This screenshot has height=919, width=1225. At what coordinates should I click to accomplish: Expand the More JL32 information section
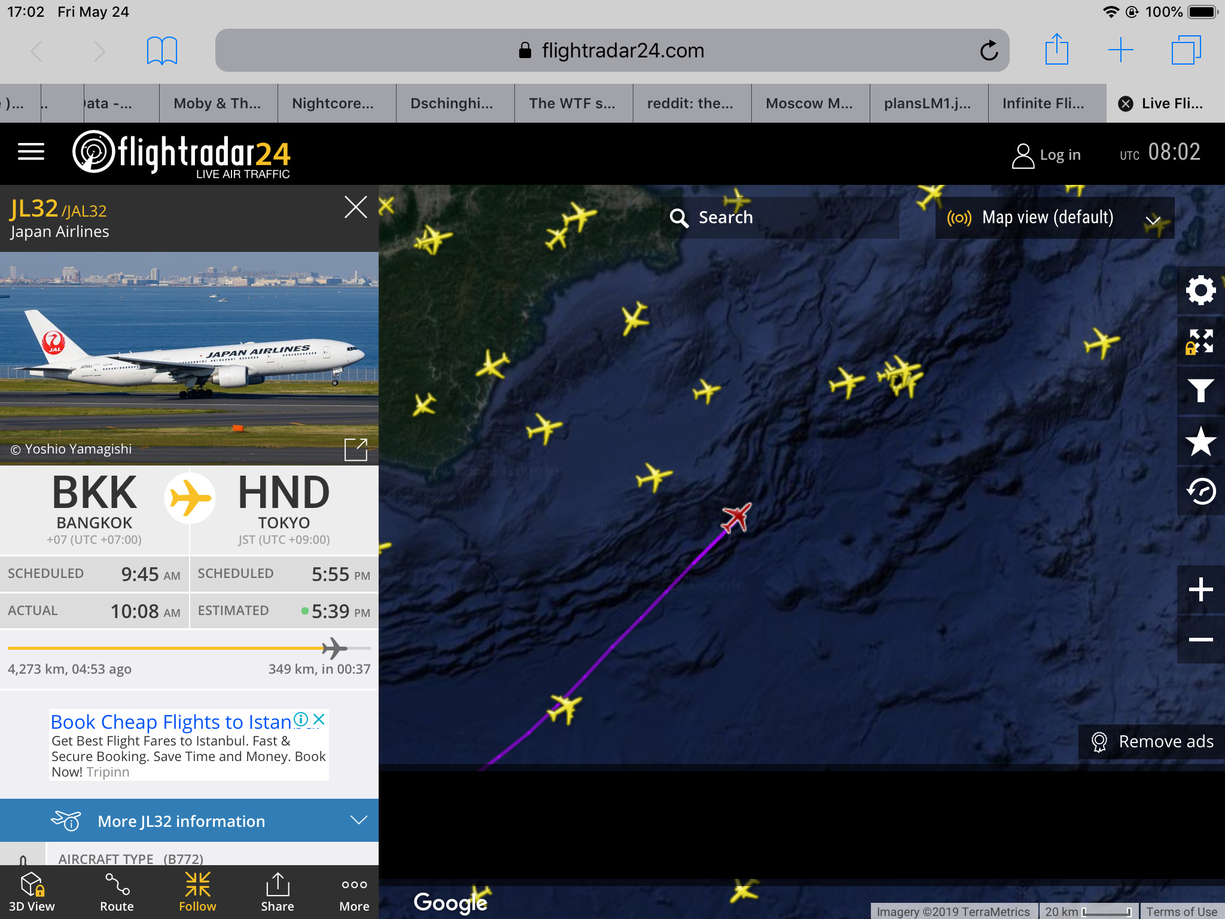[x=189, y=820]
